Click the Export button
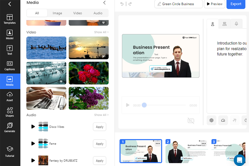The width and height of the screenshot is (249, 166). tap(236, 4)
